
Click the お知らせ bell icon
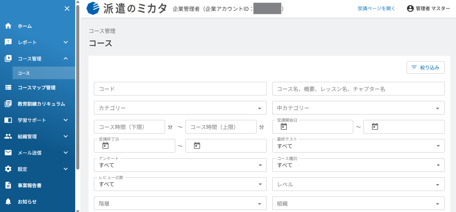[8, 202]
